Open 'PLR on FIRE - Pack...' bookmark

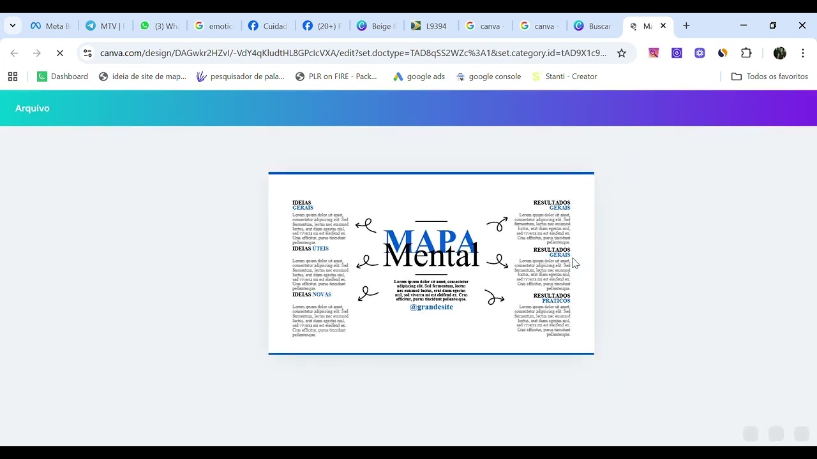point(336,76)
